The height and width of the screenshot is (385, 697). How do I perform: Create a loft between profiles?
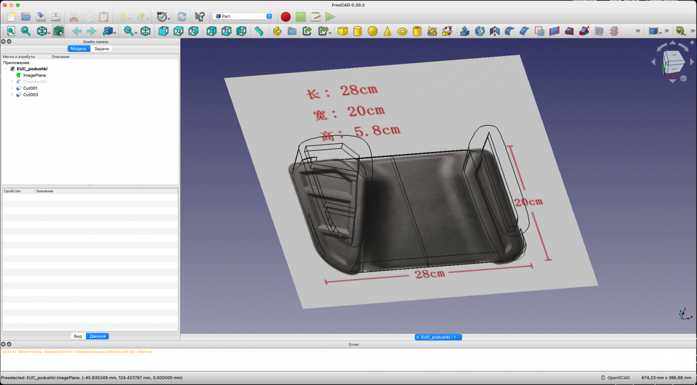[569, 31]
